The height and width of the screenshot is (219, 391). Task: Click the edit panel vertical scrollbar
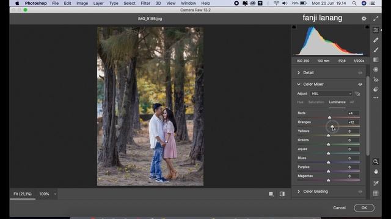coord(368,116)
